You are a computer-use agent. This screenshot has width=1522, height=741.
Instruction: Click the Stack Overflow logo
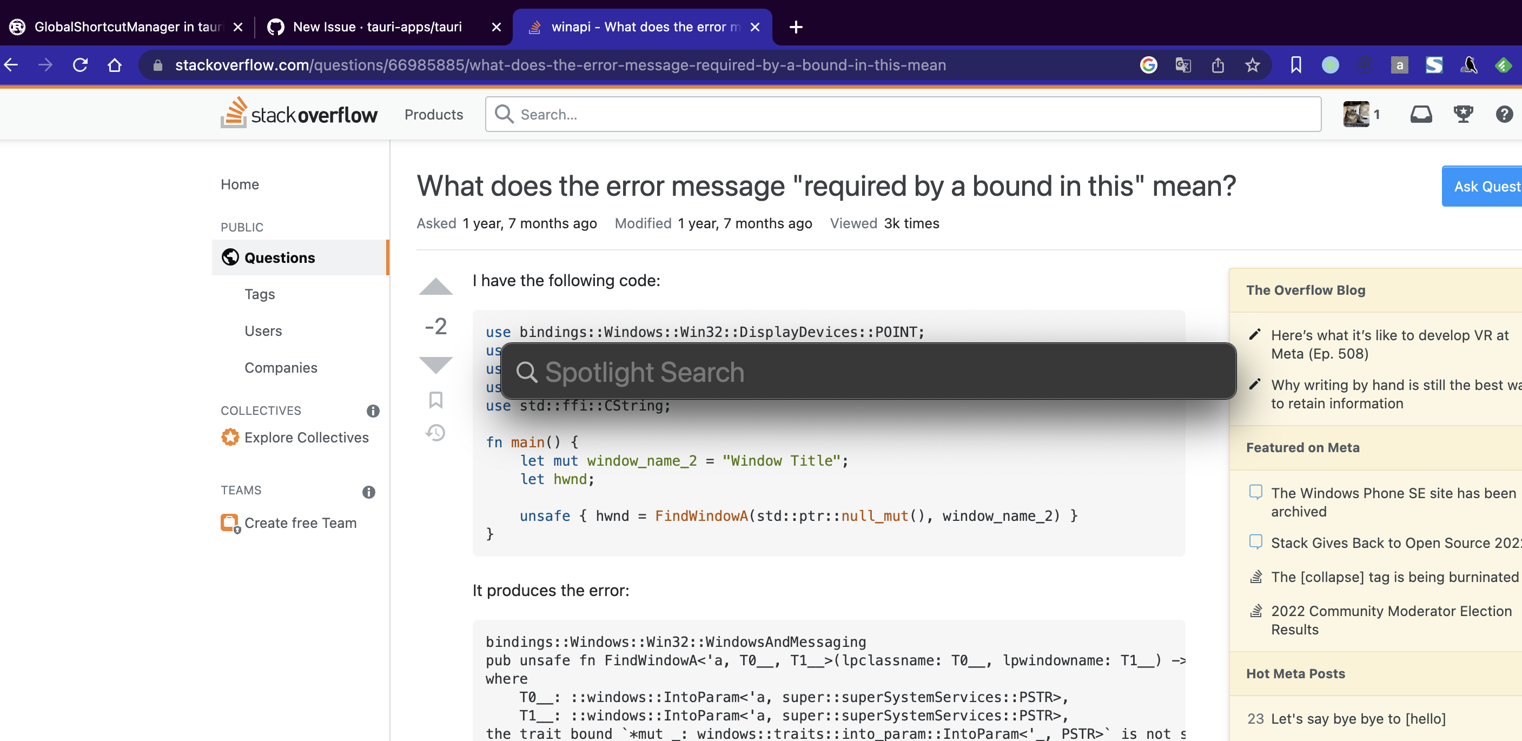(x=299, y=114)
